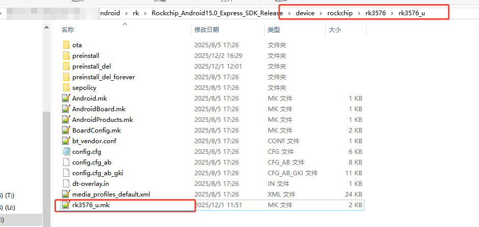Click navigation pane scroll-up arrow
Viewport: 479px width, 227px height.
tap(46, 27)
